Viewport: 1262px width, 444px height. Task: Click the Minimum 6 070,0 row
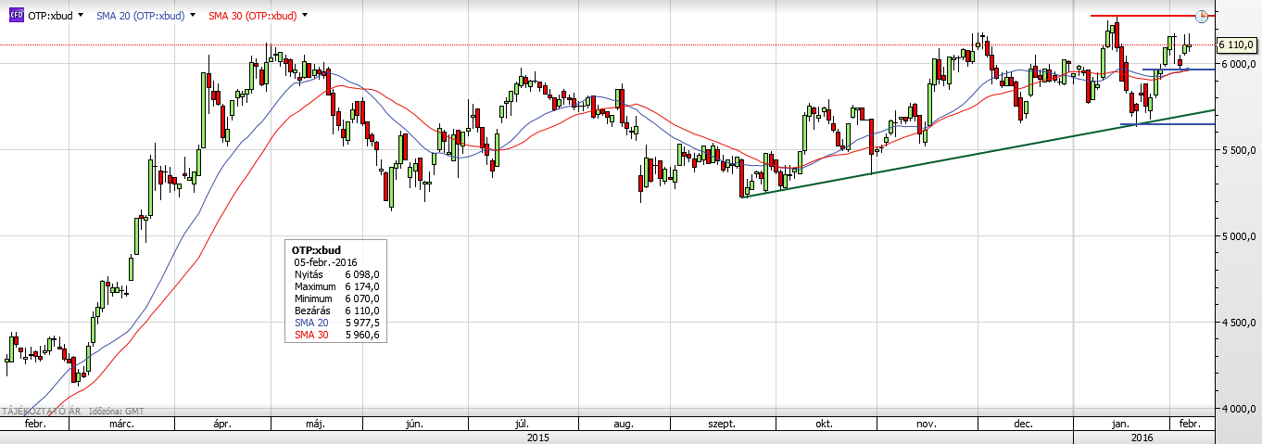point(336,298)
